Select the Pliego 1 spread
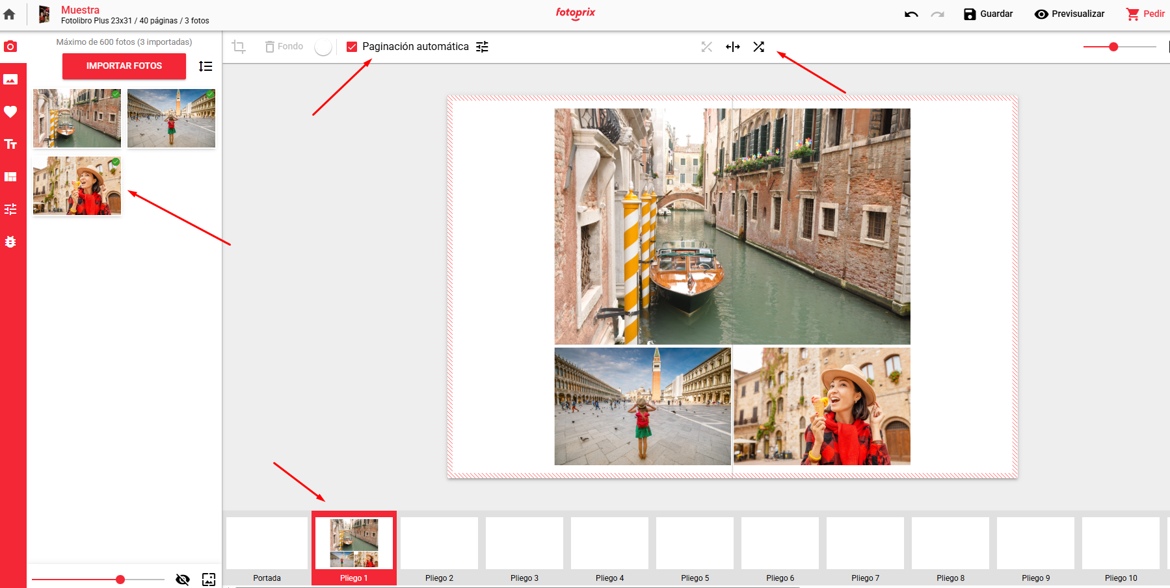Screen dimensions: 1170x588 pyautogui.click(x=354, y=548)
